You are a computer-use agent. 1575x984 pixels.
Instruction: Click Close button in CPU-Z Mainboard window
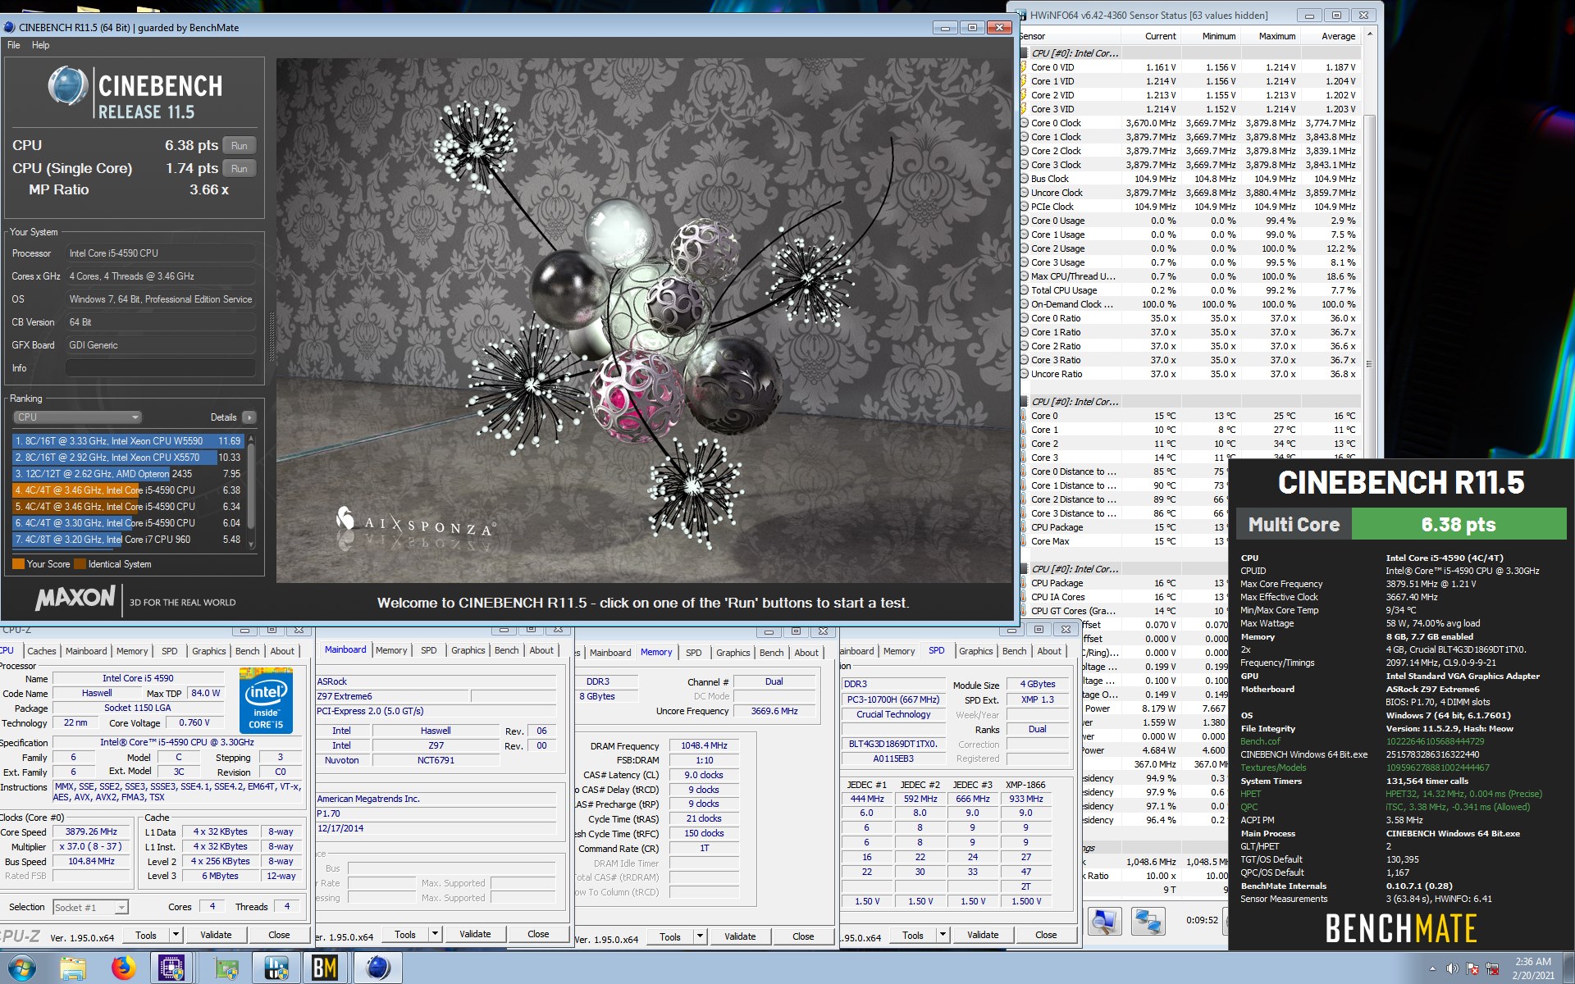point(538,934)
